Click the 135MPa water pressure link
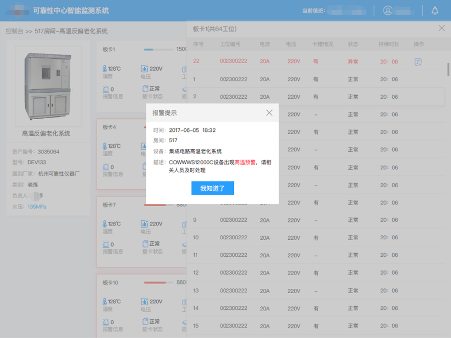The height and width of the screenshot is (338, 451). pyautogui.click(x=38, y=206)
